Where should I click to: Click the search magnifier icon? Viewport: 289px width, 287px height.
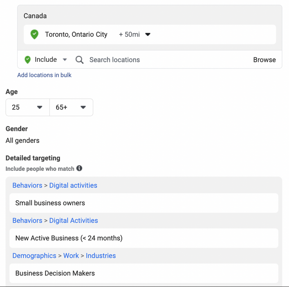pos(80,60)
